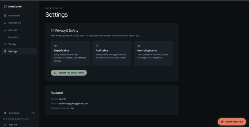Click the Settings page title

point(57,15)
